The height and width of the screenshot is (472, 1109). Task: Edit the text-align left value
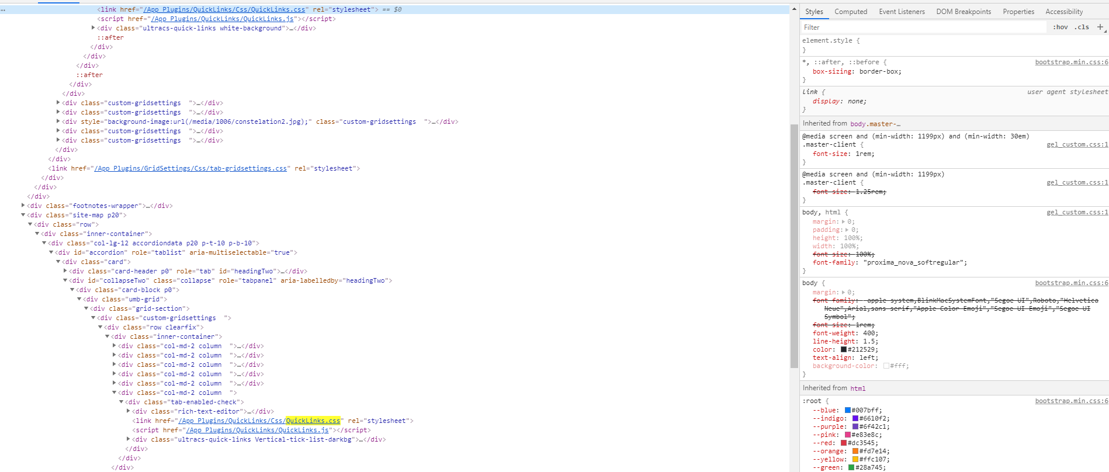[867, 358]
